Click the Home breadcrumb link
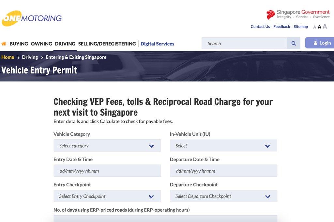This screenshot has height=222, width=334. 8,57
